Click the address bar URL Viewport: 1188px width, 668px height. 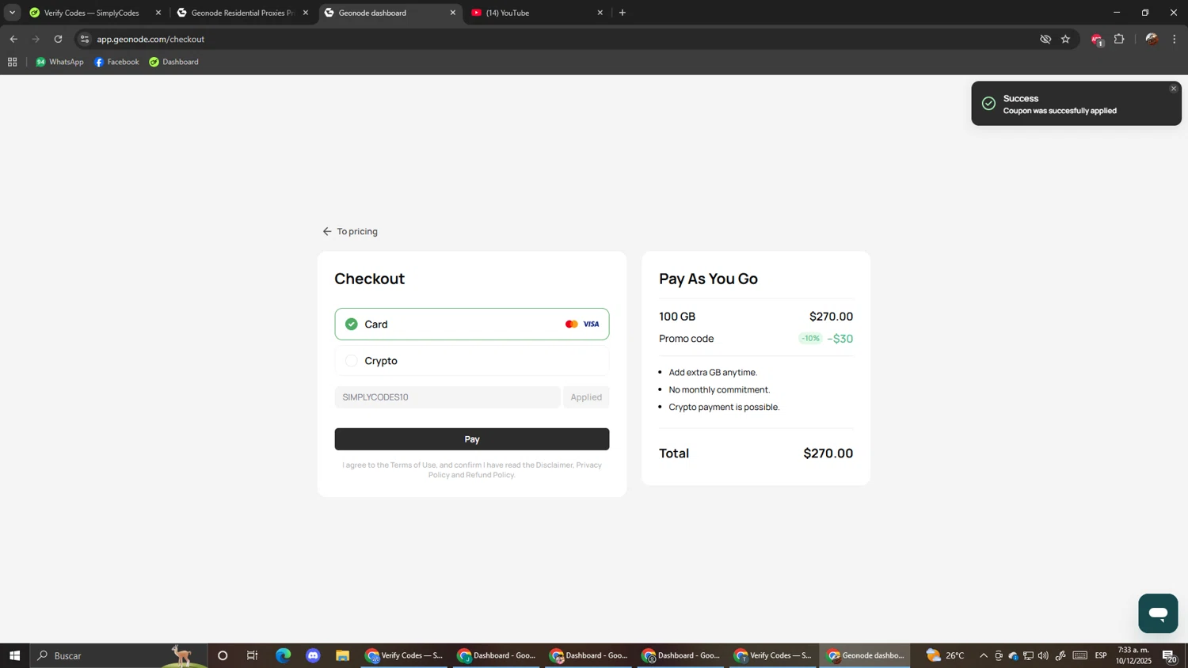(150, 39)
